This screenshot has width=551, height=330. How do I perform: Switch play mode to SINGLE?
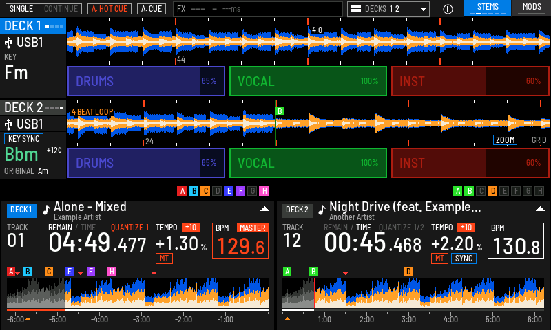21,9
